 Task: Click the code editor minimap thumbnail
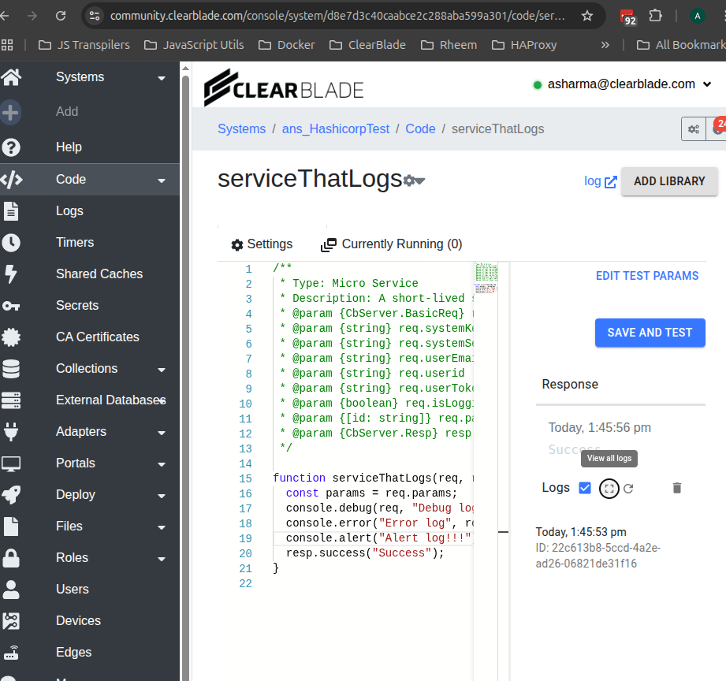tap(486, 277)
